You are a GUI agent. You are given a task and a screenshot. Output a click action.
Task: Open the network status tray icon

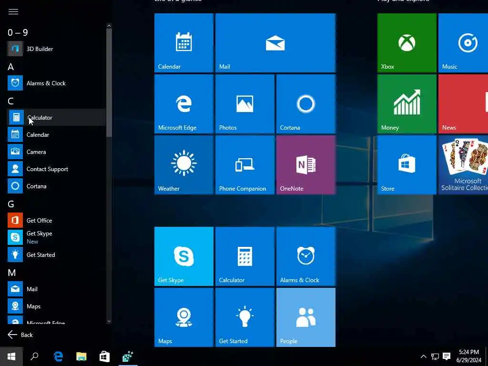pos(435,356)
